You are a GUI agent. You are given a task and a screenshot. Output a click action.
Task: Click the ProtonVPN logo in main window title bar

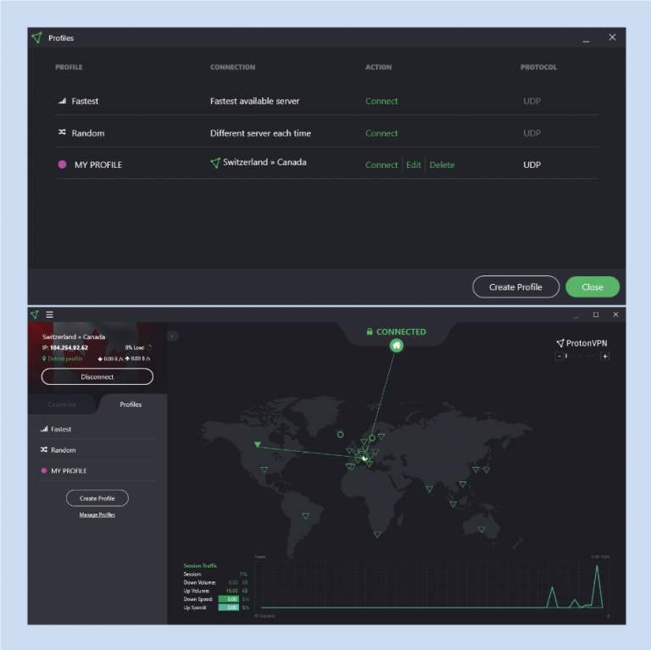pos(35,314)
